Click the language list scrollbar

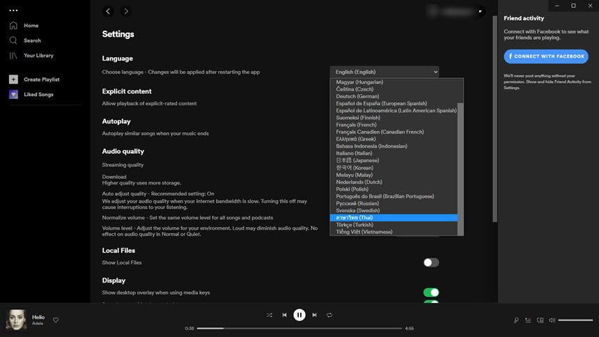click(x=460, y=169)
